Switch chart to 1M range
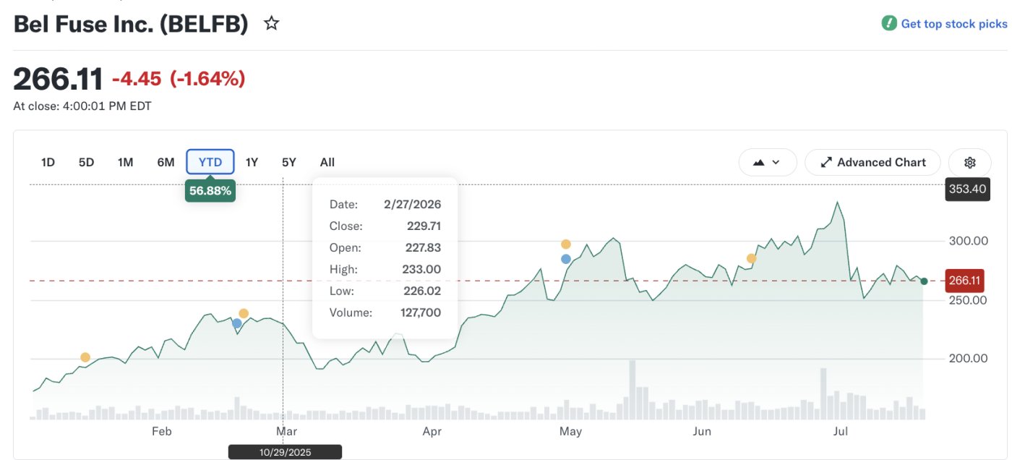This screenshot has height=460, width=1012. click(x=125, y=162)
